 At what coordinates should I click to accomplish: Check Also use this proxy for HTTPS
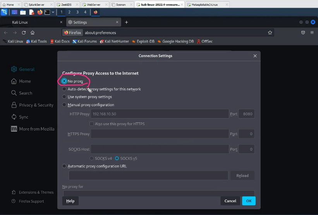point(91,124)
